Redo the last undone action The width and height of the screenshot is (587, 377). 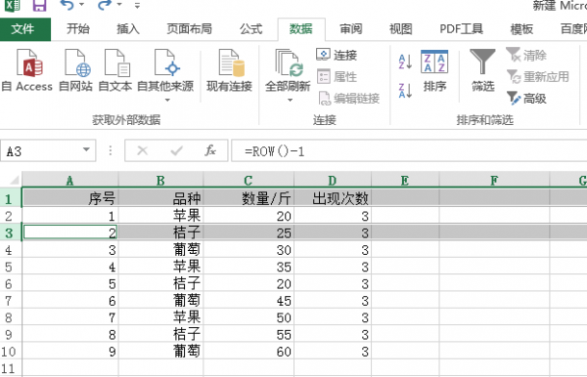click(105, 5)
